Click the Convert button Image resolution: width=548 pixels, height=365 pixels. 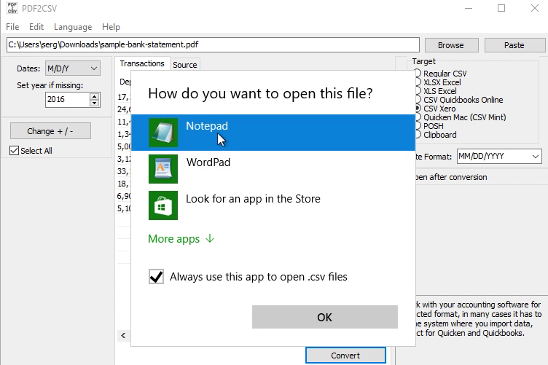(x=345, y=356)
